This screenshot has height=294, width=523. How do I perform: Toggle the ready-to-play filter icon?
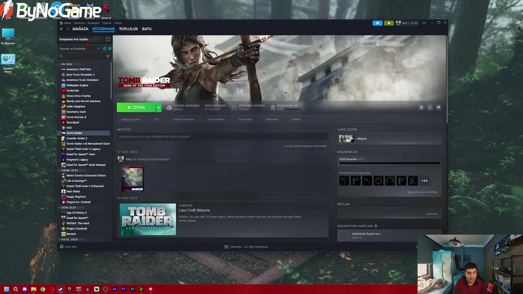pos(110,49)
